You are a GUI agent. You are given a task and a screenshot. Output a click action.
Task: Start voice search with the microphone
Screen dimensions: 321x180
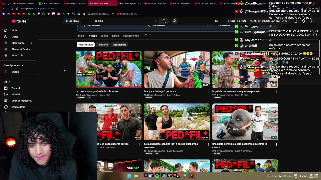point(175,21)
